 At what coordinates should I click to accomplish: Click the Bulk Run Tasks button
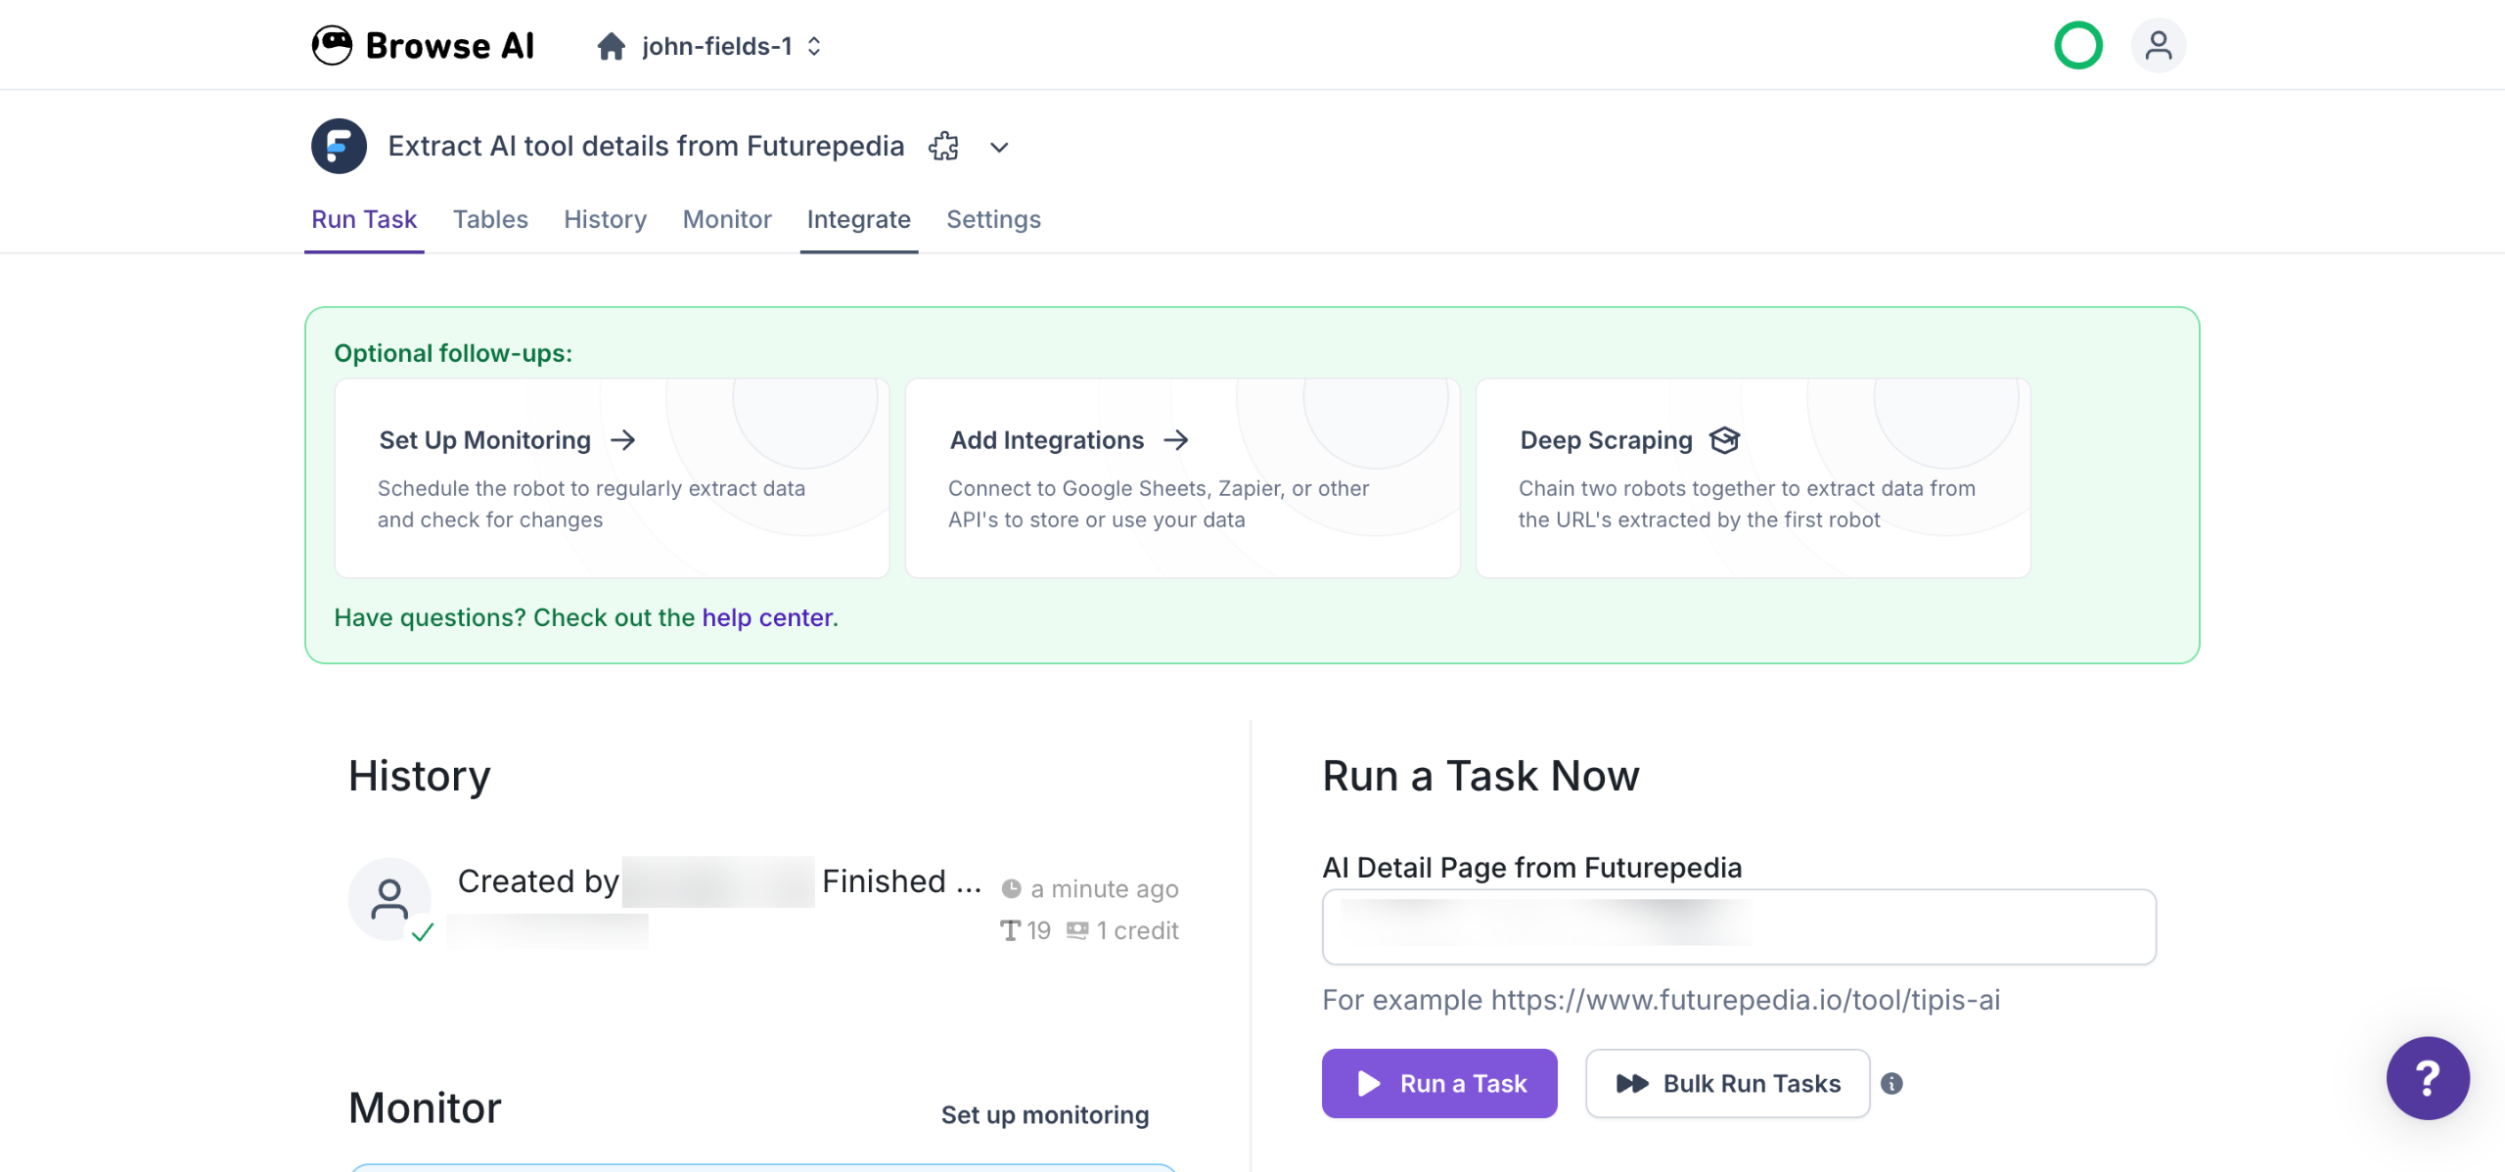1727,1083
